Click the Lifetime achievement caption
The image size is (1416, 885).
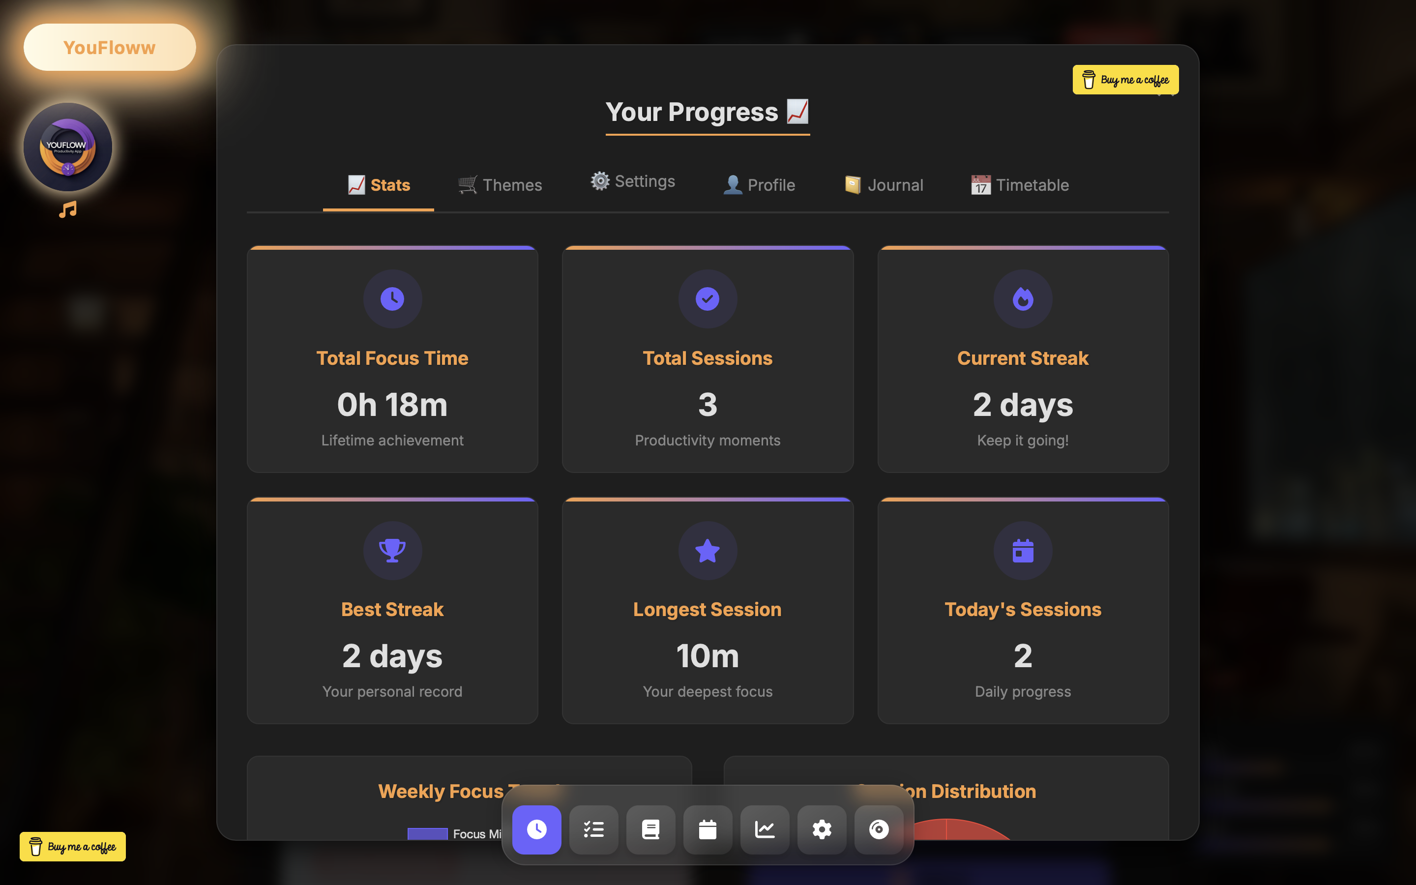(392, 440)
